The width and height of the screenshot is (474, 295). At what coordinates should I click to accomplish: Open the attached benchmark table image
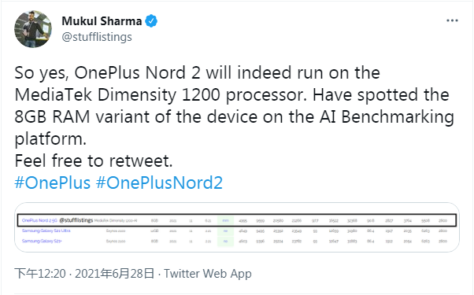click(x=237, y=227)
